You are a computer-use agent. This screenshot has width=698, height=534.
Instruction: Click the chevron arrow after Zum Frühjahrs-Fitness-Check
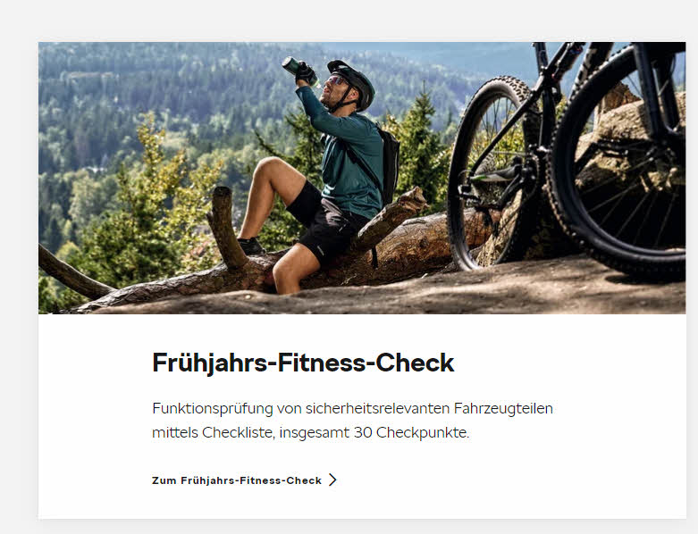332,480
